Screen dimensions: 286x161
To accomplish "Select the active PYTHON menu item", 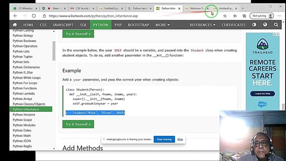I will (101, 25).
